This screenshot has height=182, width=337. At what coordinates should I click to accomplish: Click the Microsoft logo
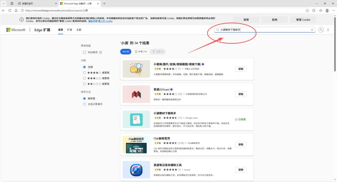(16, 30)
